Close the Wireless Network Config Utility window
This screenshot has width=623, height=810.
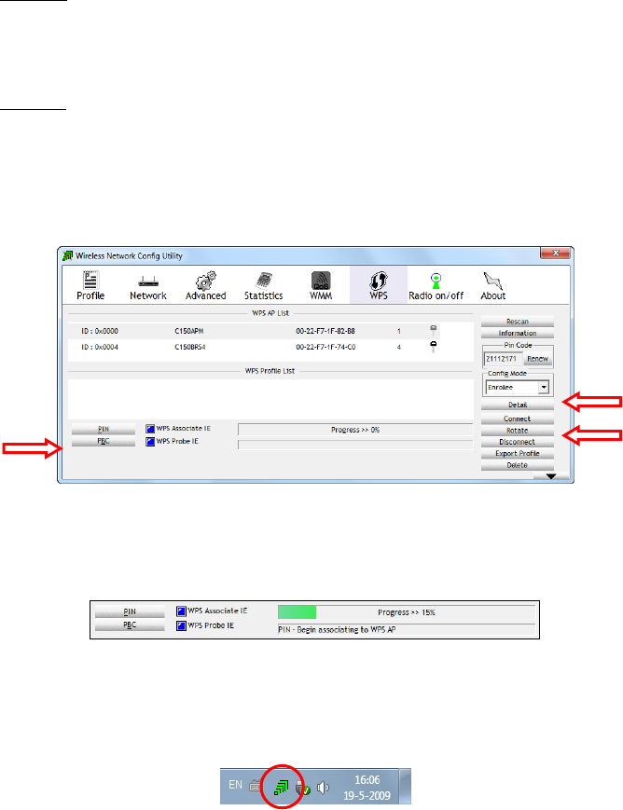555,254
